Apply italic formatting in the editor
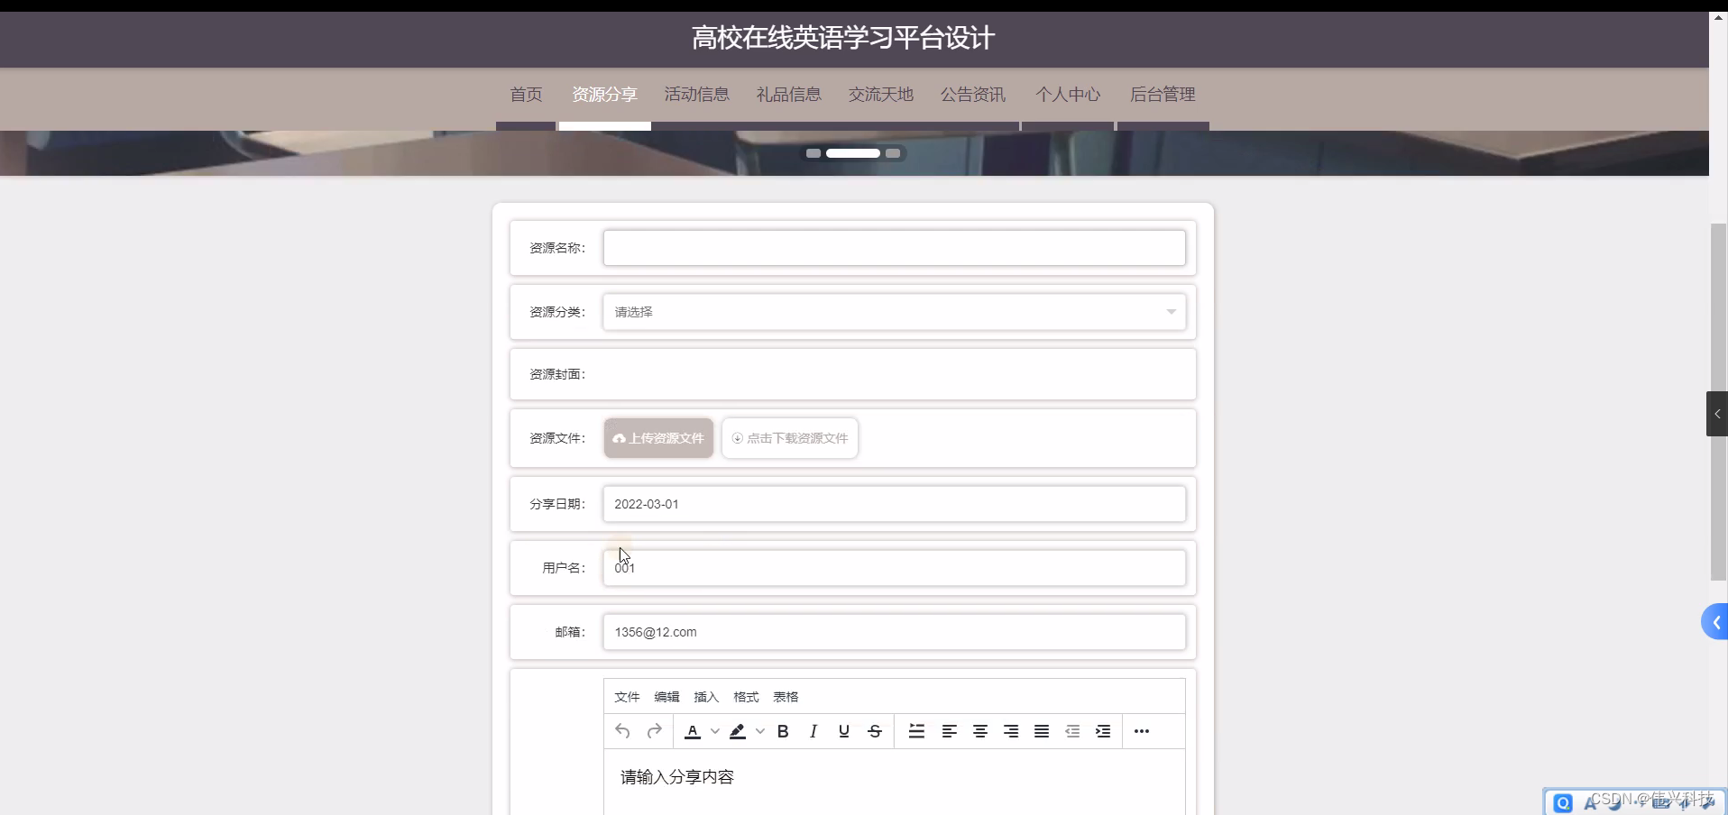 (813, 731)
